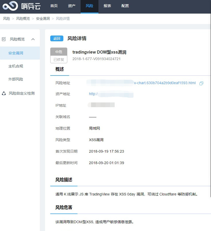Click the 风险描述 section heading

64,180
